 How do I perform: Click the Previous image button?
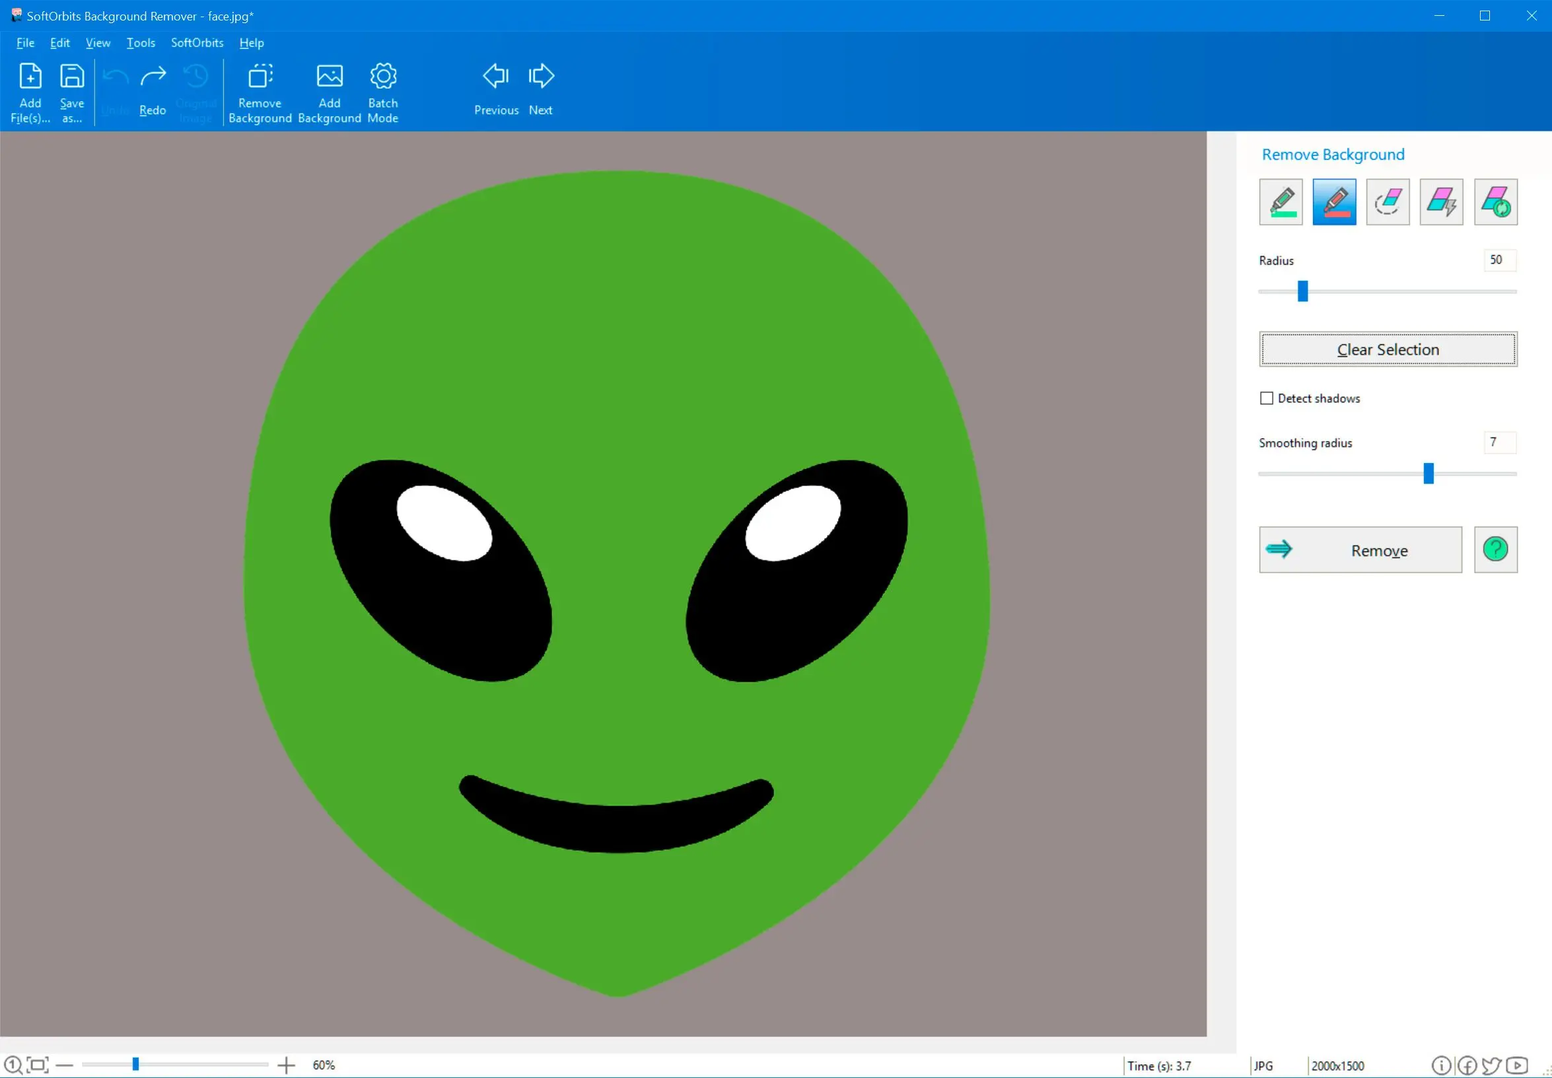495,89
